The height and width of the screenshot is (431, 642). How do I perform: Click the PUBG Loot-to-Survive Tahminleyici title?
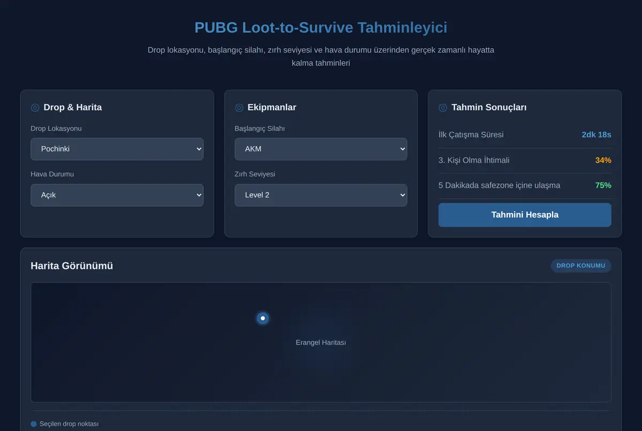pyautogui.click(x=321, y=27)
